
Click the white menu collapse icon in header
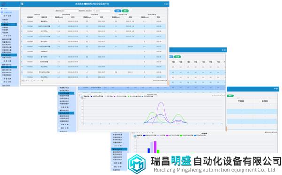22,4
